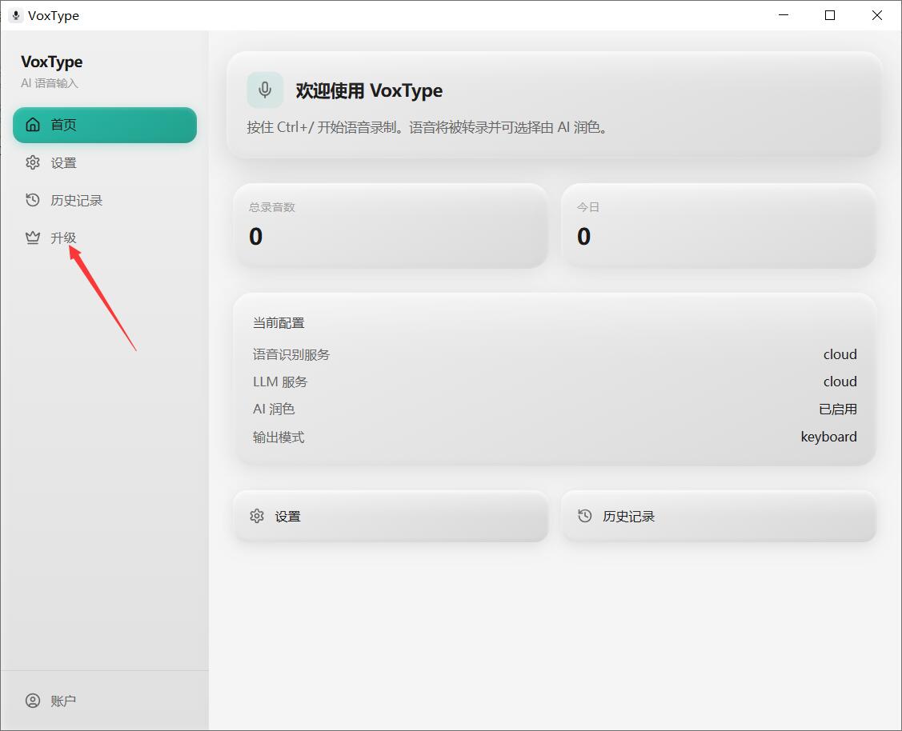Click the 今日 statistics card
Screen dimensions: 902x731
719,226
